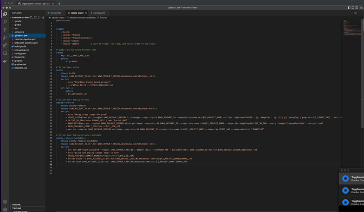This screenshot has width=364, height=212.
Task: Click the Accounts icon in activity bar
Action: (x=5, y=201)
